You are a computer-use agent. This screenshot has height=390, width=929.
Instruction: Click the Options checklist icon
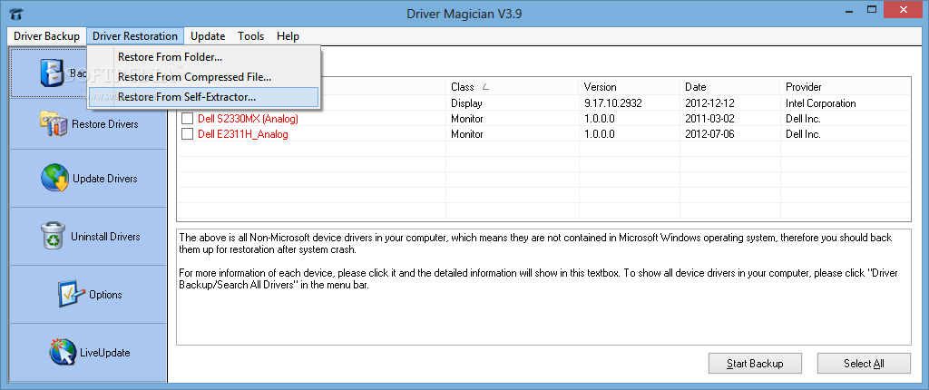click(72, 294)
